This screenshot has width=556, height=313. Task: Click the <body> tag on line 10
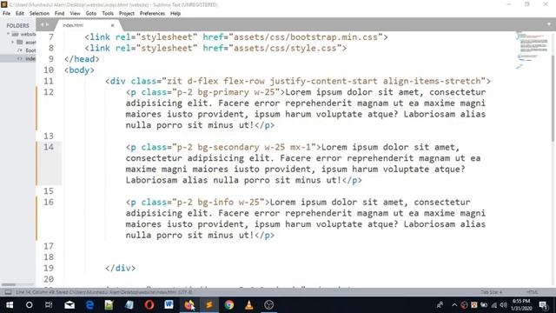(79, 70)
